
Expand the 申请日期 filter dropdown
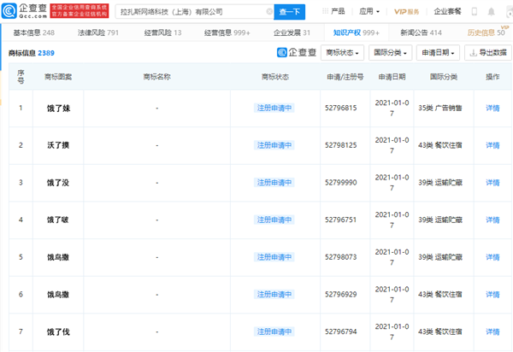438,53
